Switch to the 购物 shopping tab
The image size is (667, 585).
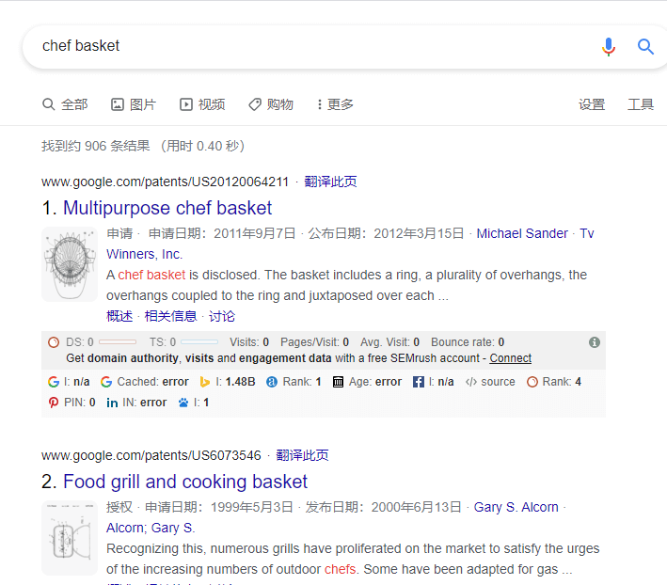pyautogui.click(x=271, y=104)
